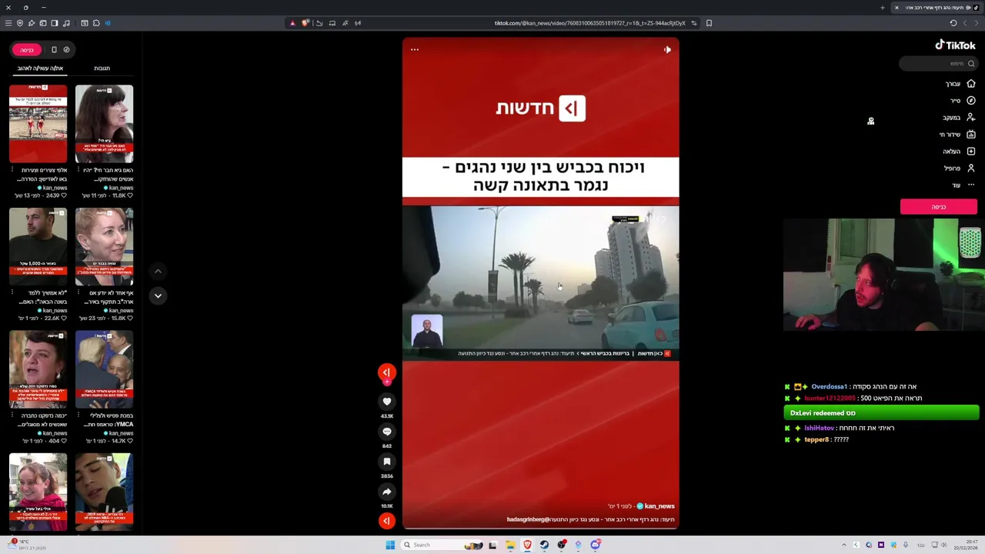Open the Brave browser taskbar icon
This screenshot has height=554, width=985.
click(x=527, y=545)
